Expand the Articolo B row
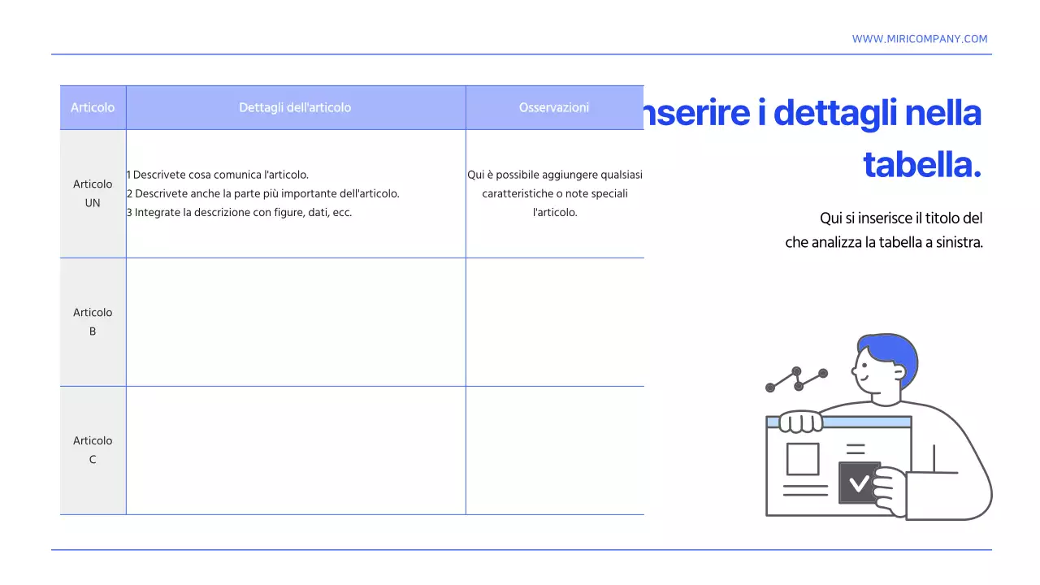The image size is (1040, 585). coord(93,321)
